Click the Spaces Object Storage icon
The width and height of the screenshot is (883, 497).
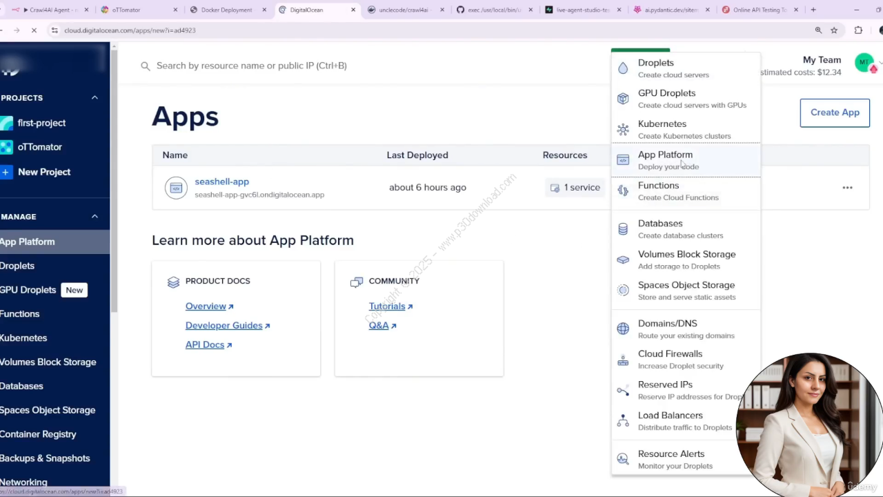623,291
